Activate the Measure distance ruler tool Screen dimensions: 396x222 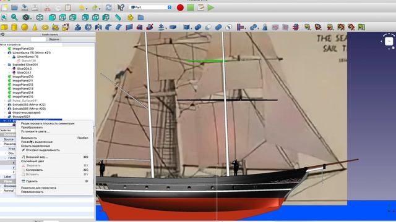coord(118,17)
